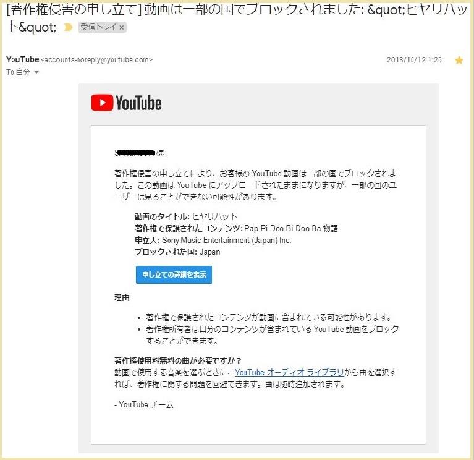Open the YouTube オーディオ ライブラリ link

click(x=289, y=372)
